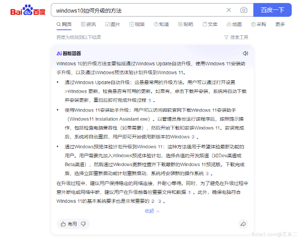Open image search via the camera icon
This screenshot has height=239, width=300.
click(243, 10)
